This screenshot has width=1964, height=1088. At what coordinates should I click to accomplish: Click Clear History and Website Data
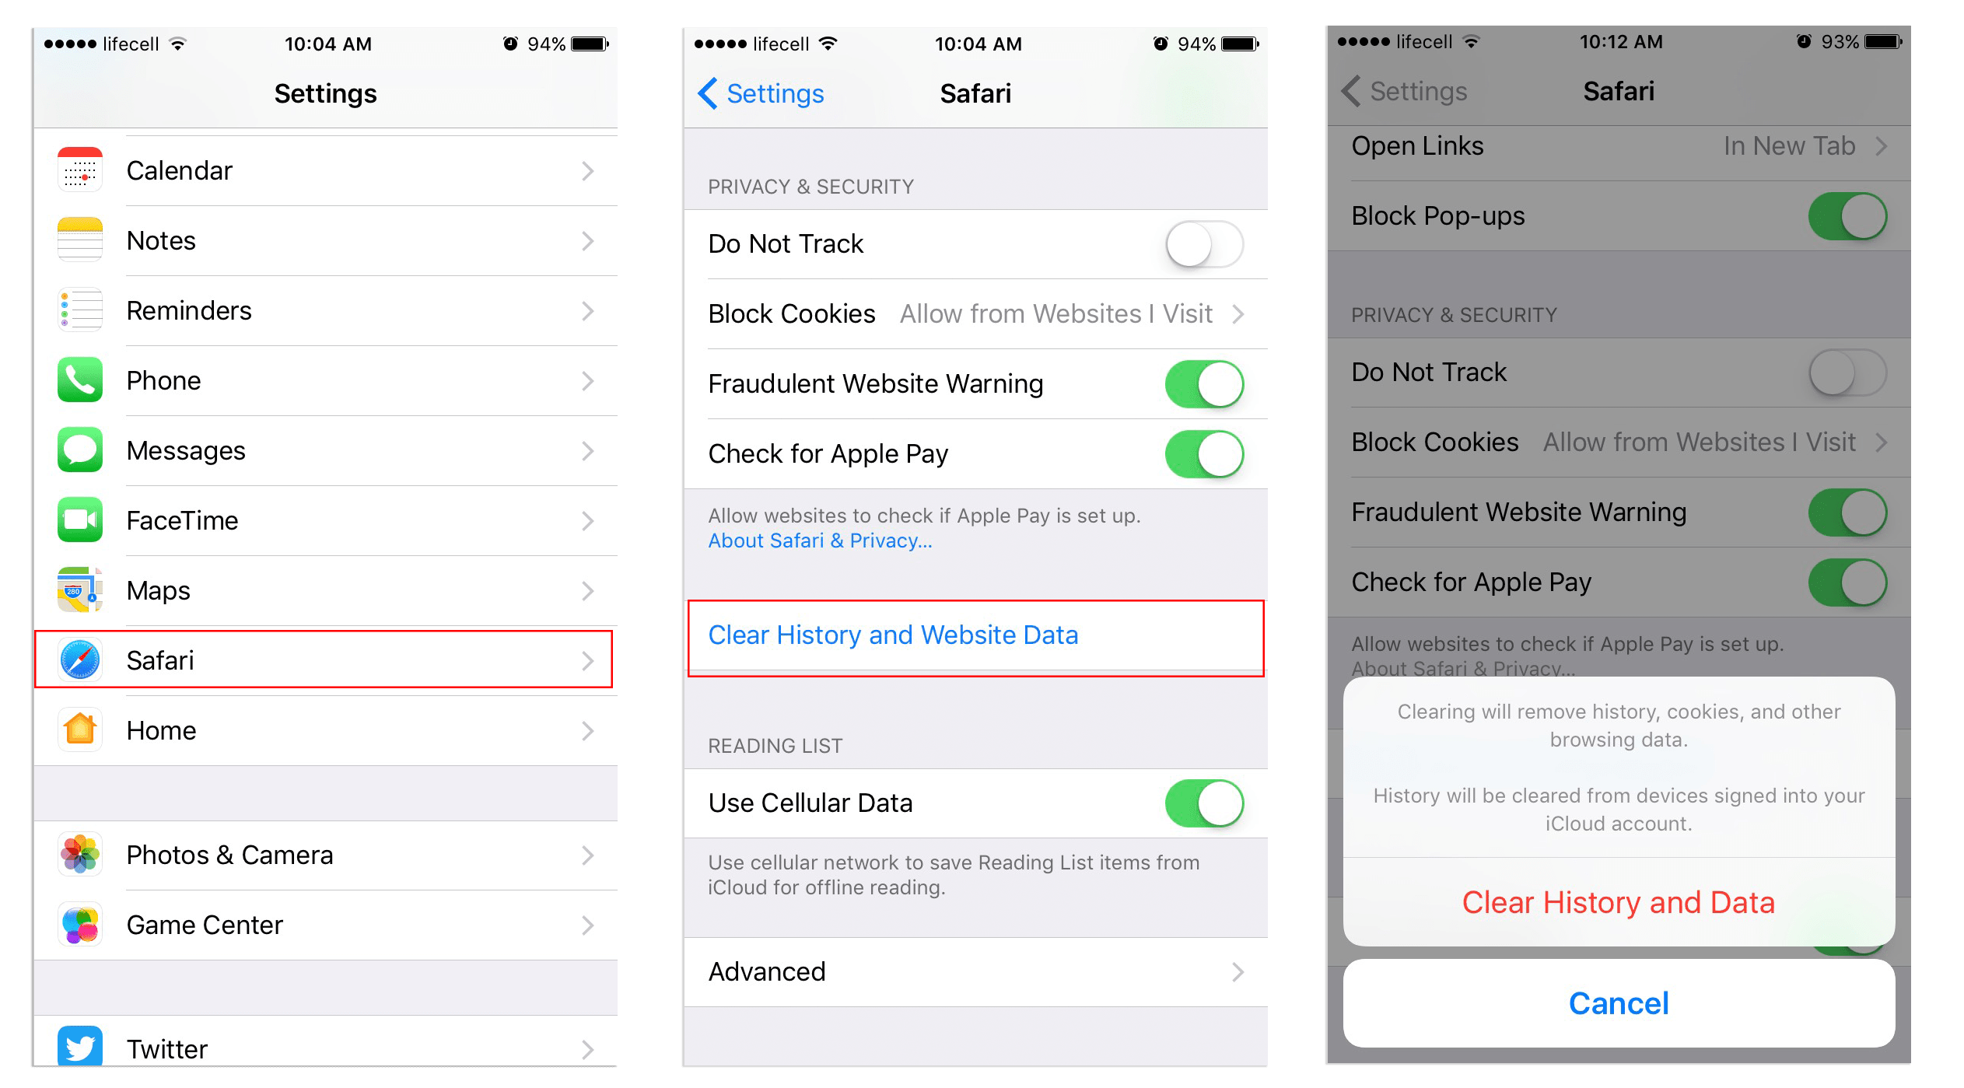pyautogui.click(x=896, y=635)
